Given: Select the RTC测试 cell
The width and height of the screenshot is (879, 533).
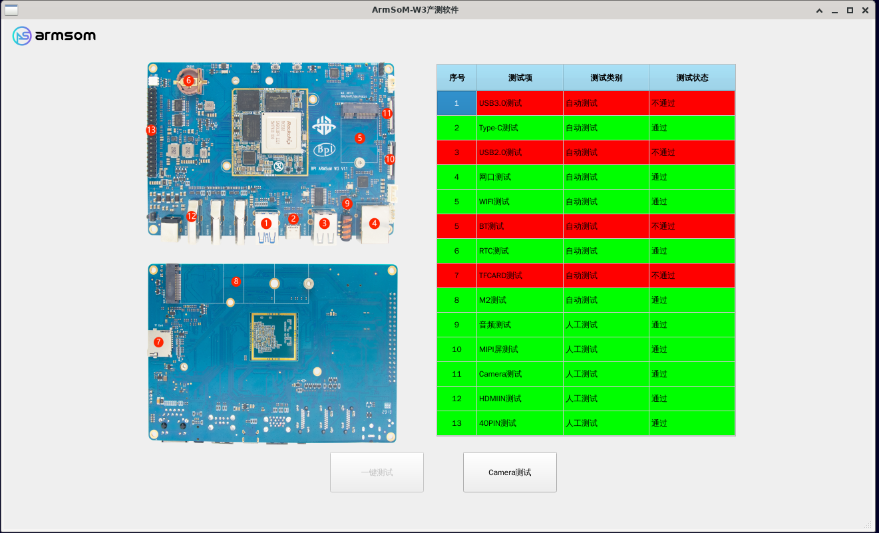Looking at the screenshot, I should (520, 251).
